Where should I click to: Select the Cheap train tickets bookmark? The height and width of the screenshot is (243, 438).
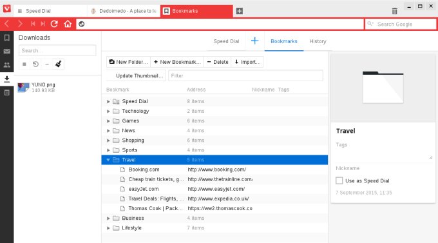(214, 179)
